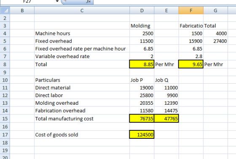Click Job Q direct material 11000
Screen dimensions: 236x159
click(x=166, y=87)
